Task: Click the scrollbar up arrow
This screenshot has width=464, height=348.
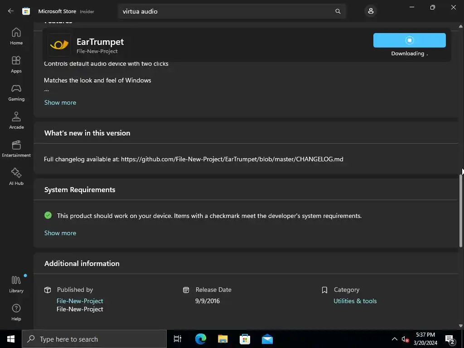Action: (x=461, y=26)
